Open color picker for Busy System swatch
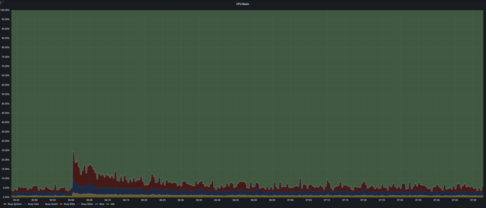Image resolution: width=486 pixels, height=208 pixels. (5, 204)
